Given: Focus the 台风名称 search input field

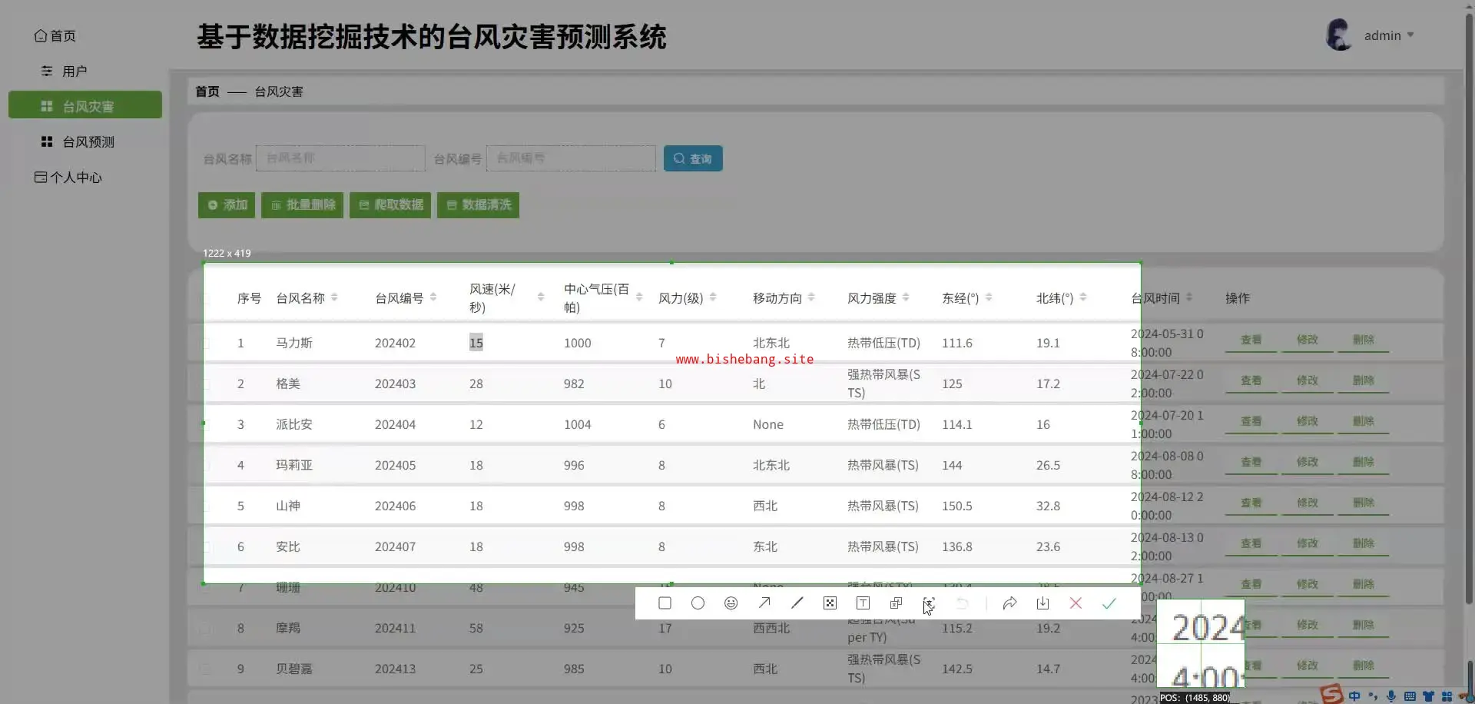Looking at the screenshot, I should tap(340, 158).
